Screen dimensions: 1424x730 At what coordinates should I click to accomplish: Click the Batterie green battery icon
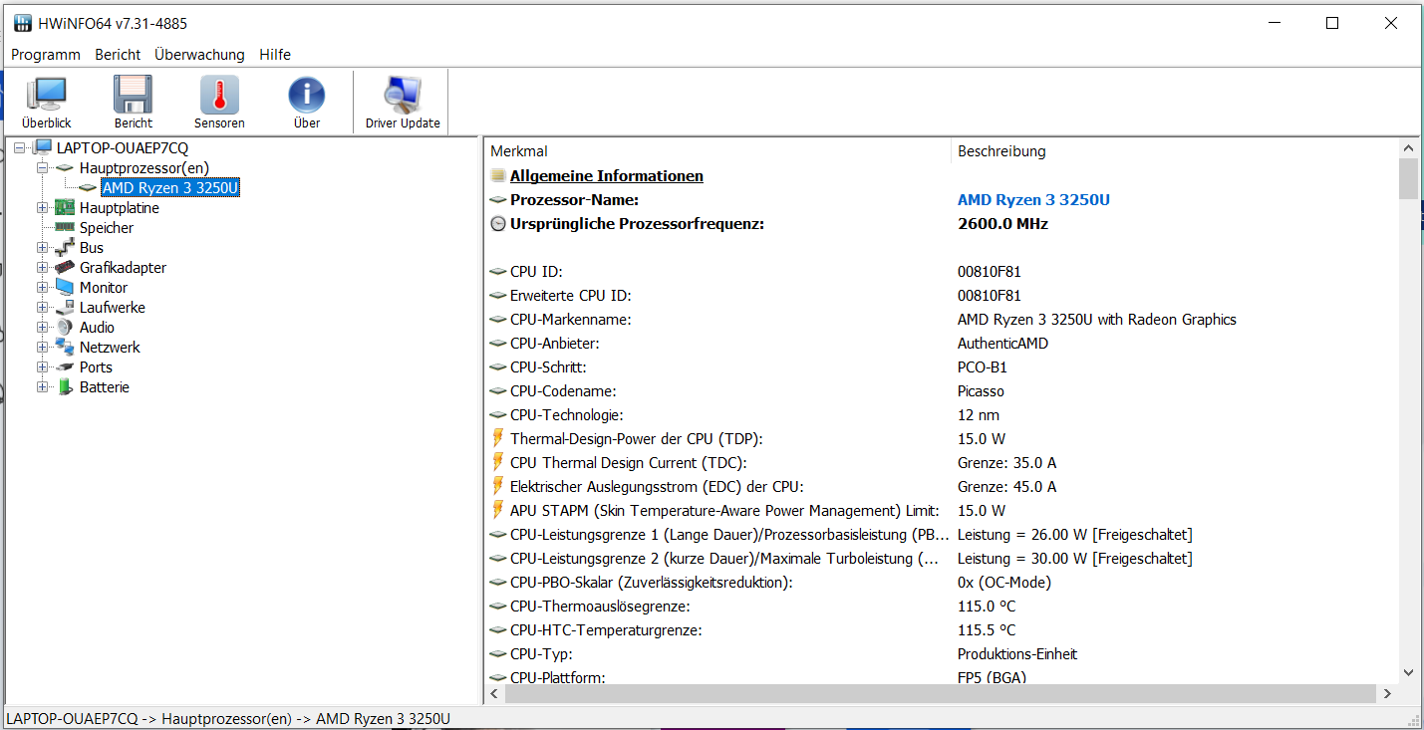(x=65, y=387)
